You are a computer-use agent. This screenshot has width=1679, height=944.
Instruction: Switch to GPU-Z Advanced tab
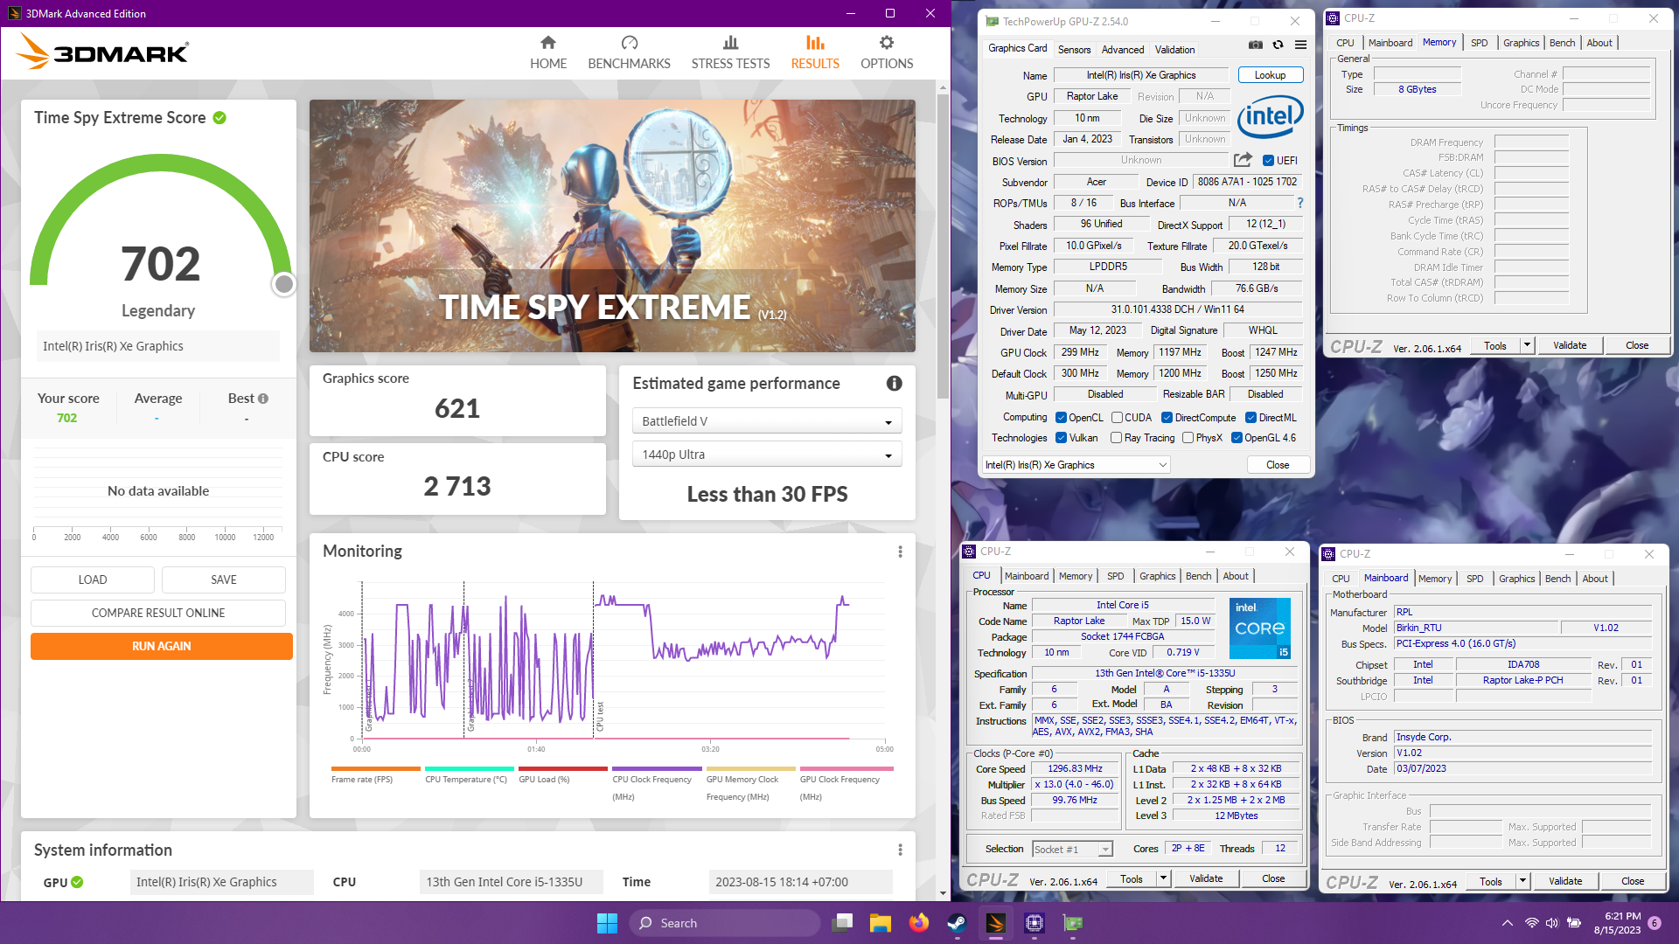point(1122,50)
